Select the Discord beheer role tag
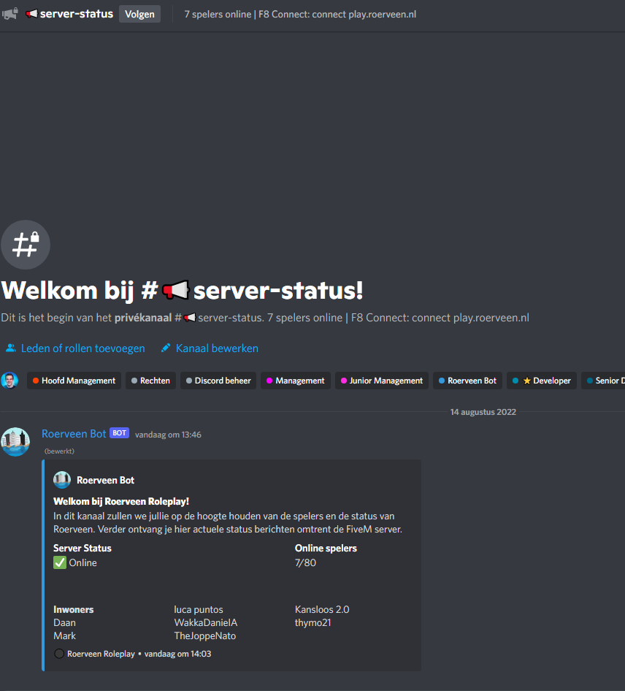 218,381
